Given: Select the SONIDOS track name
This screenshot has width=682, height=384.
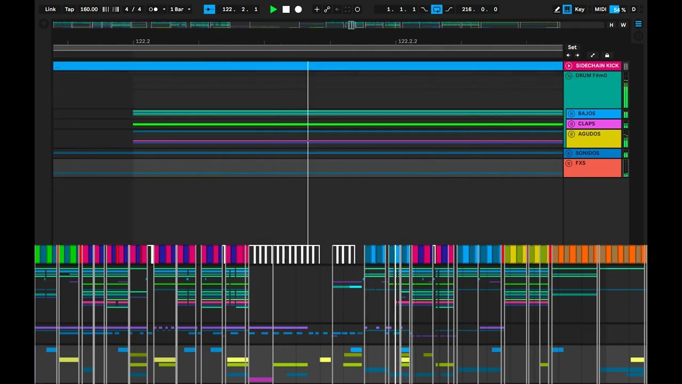Looking at the screenshot, I should (x=587, y=153).
